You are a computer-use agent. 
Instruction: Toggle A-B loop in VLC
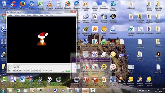pyautogui.click(x=15, y=67)
